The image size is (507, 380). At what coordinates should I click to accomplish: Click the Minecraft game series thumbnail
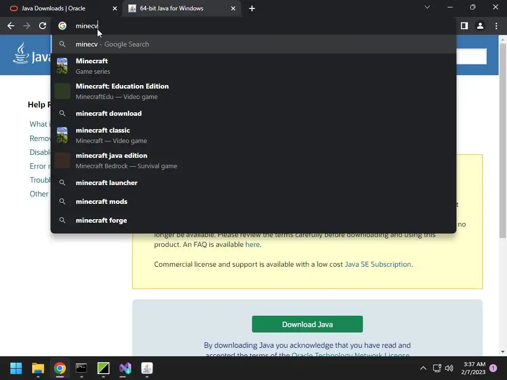click(62, 66)
